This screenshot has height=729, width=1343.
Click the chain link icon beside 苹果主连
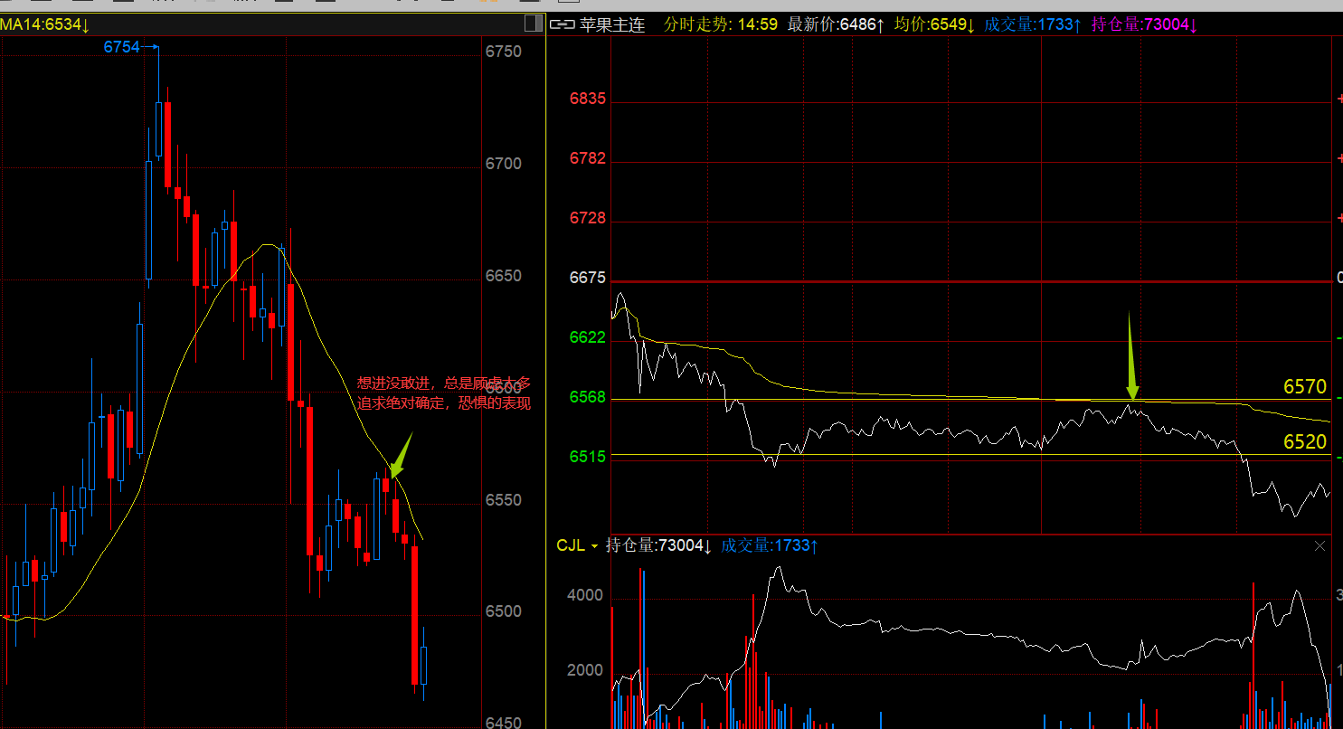click(x=563, y=25)
